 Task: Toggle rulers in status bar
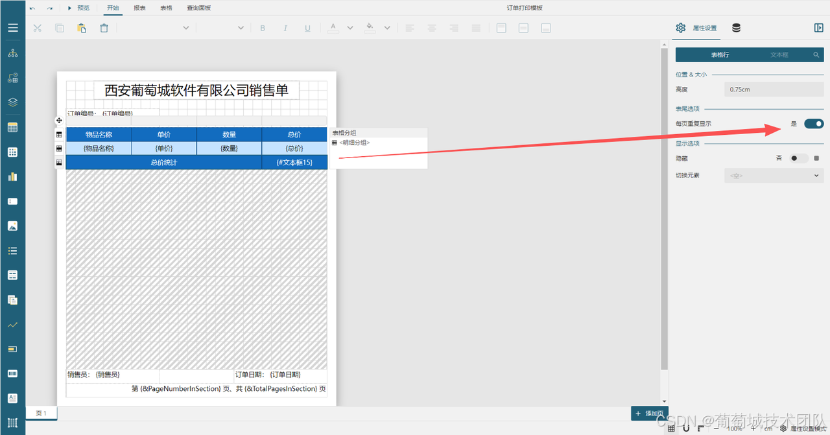tap(700, 429)
